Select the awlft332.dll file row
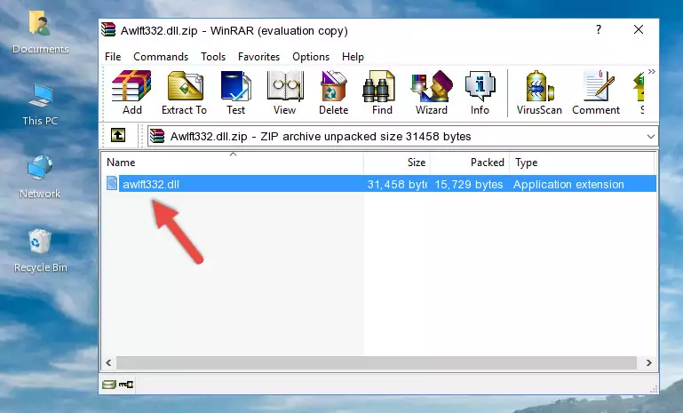The width and height of the screenshot is (683, 413). coord(380,184)
